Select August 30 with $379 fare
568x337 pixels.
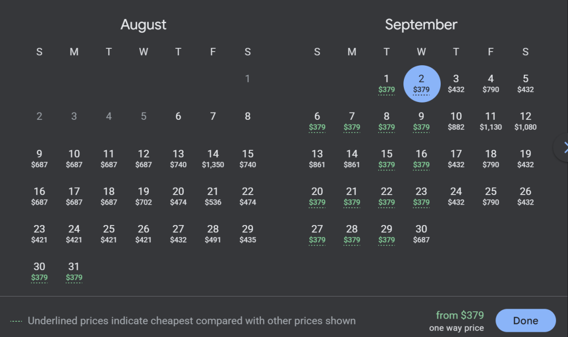(39, 272)
